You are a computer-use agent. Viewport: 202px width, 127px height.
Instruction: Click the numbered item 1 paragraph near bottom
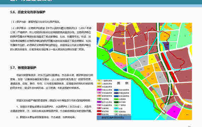51,109
